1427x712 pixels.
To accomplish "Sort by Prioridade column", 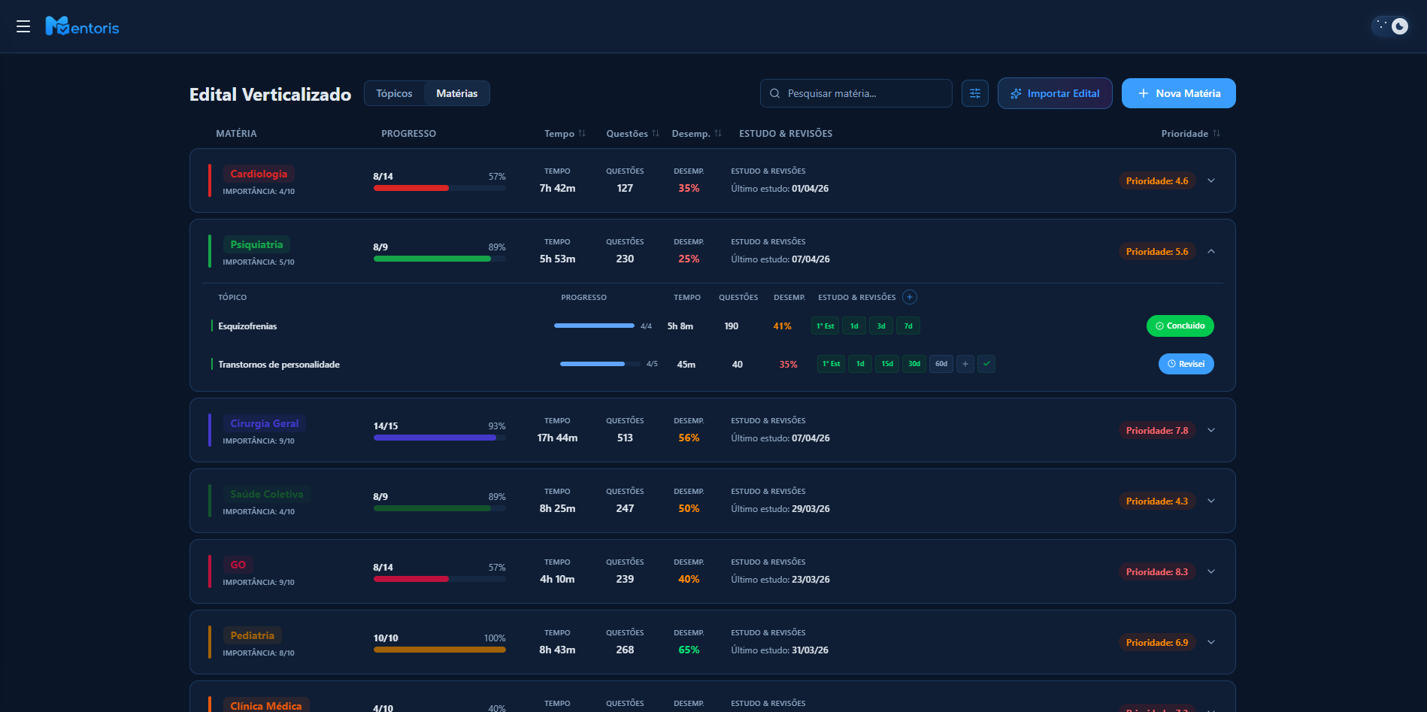I will click(x=1216, y=134).
